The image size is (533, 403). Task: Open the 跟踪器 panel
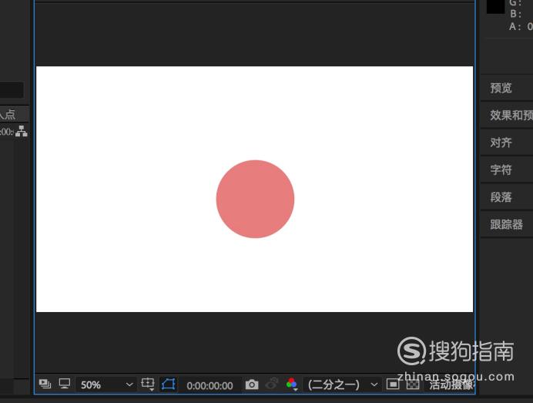[x=507, y=224]
